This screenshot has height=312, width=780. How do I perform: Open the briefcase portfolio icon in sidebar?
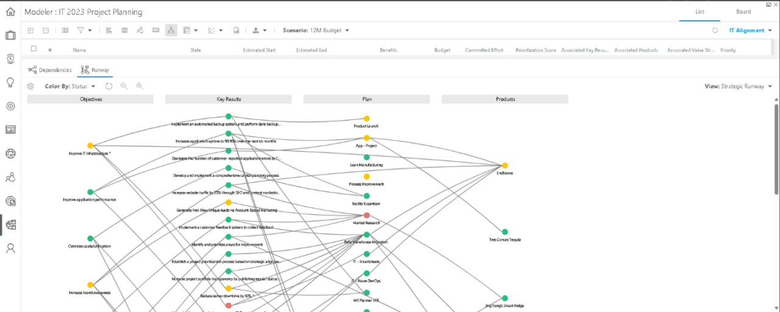10,35
